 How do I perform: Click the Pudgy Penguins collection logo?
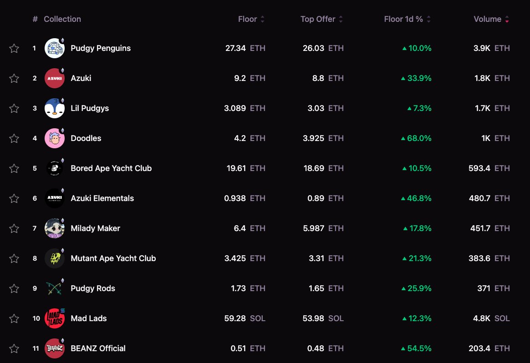click(55, 48)
